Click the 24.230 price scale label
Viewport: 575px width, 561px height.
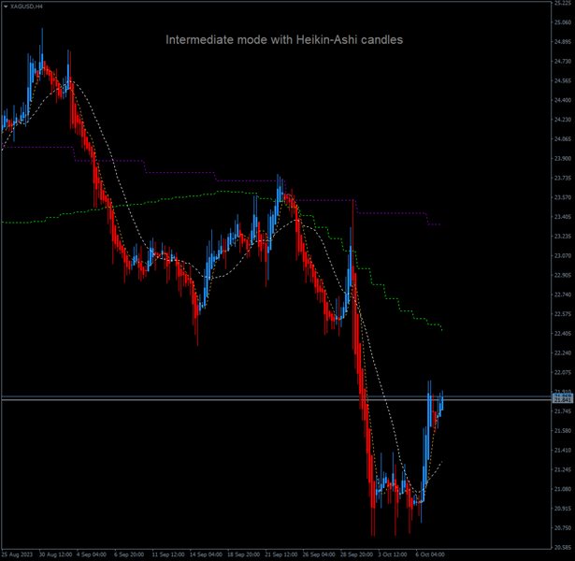563,120
